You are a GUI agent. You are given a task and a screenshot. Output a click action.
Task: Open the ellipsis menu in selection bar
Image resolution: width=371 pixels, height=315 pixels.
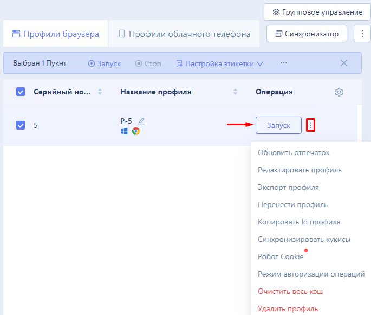284,63
